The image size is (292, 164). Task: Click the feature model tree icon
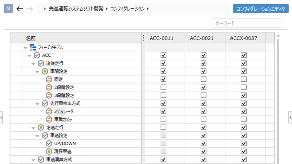[x=33, y=48]
